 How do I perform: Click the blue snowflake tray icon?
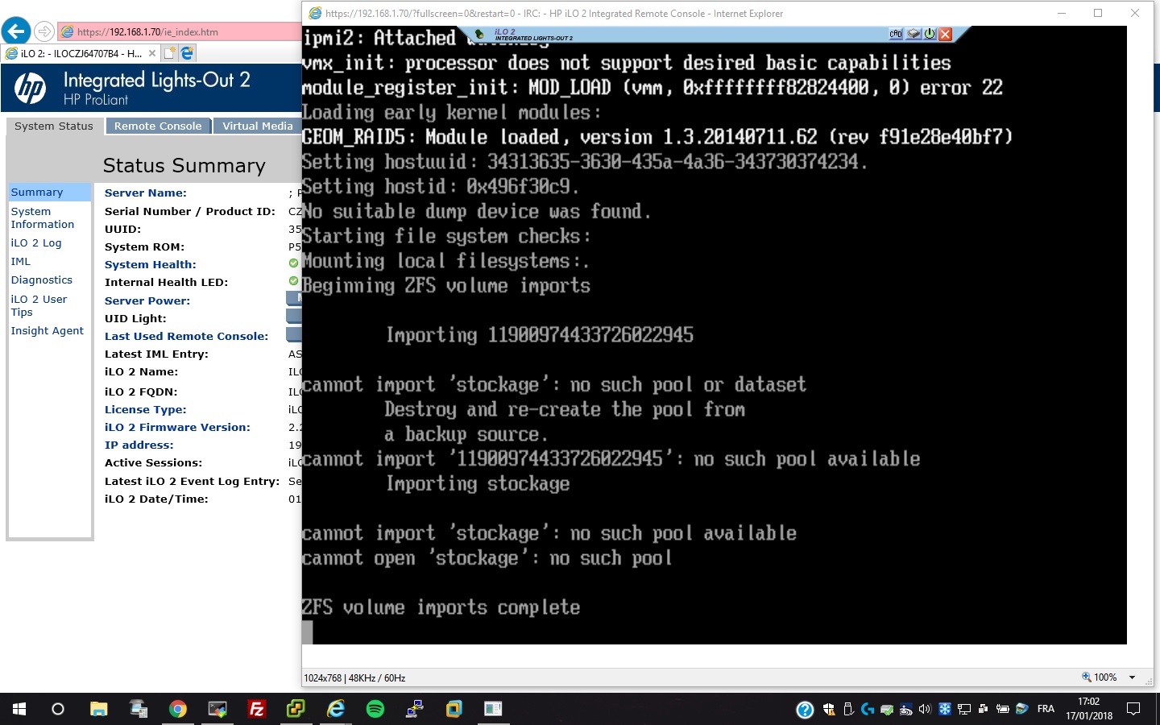(x=944, y=710)
